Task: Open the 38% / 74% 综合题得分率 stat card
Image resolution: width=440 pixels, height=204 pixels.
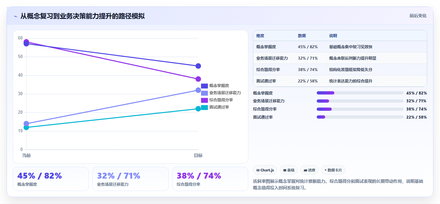Action: (x=210, y=179)
